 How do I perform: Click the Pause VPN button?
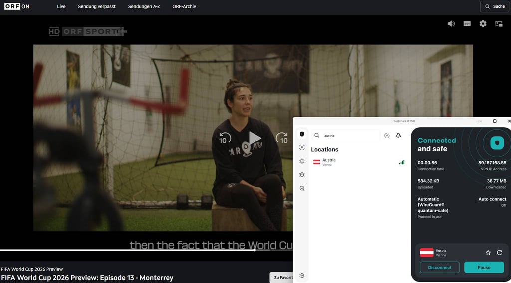click(484, 267)
